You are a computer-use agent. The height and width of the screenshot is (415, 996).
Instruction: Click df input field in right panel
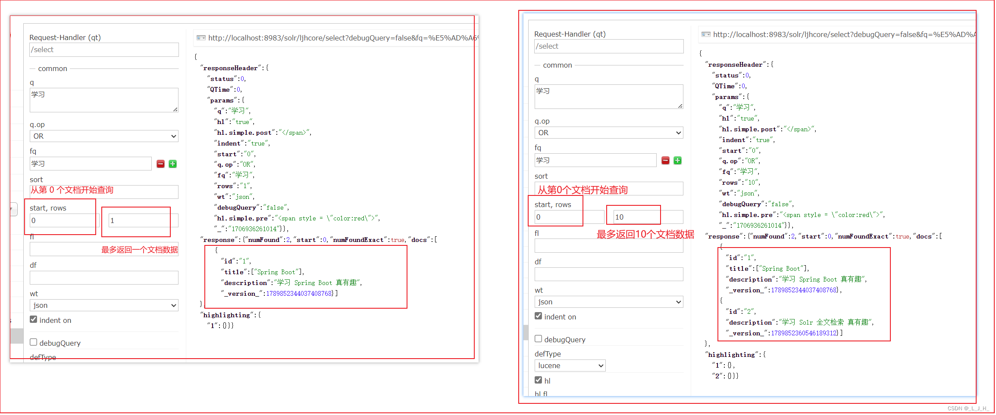[609, 275]
